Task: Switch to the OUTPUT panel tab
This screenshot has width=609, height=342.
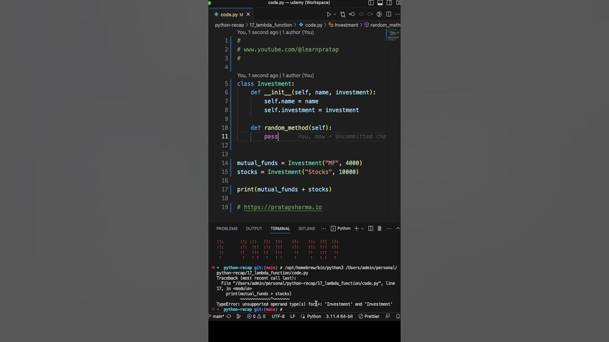Action: (x=254, y=228)
